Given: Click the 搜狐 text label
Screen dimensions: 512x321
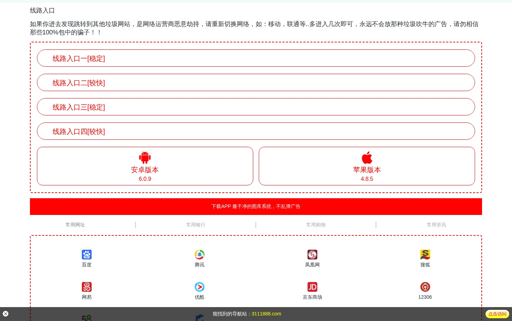Looking at the screenshot, I should tap(425, 265).
